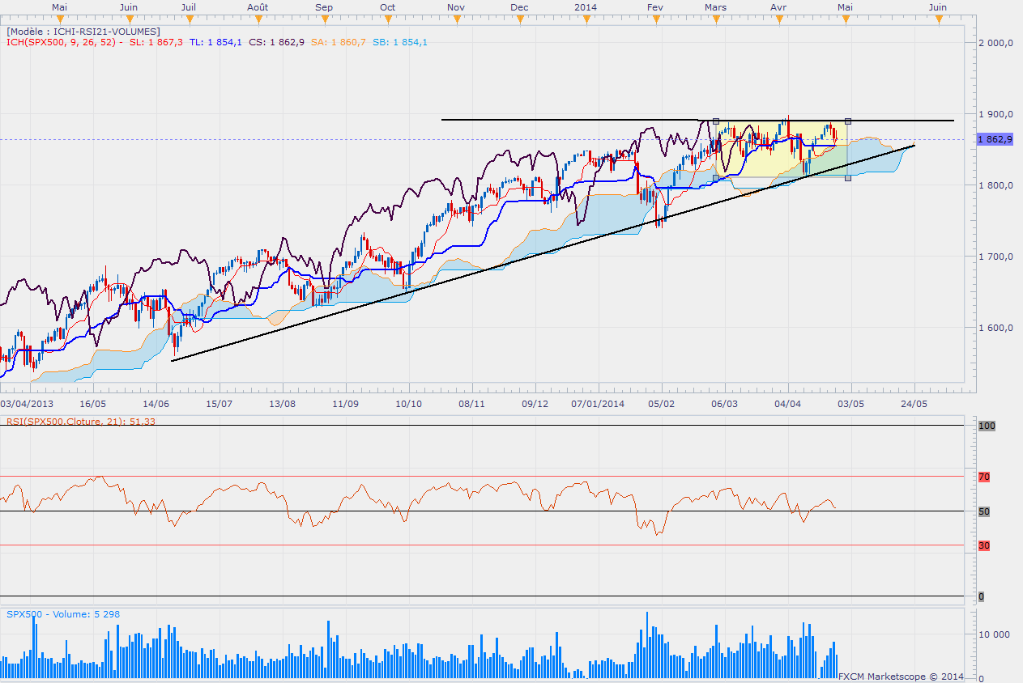Image resolution: width=1023 pixels, height=683 pixels.
Task: Select the orange triangle below 2014
Action: pyautogui.click(x=585, y=19)
